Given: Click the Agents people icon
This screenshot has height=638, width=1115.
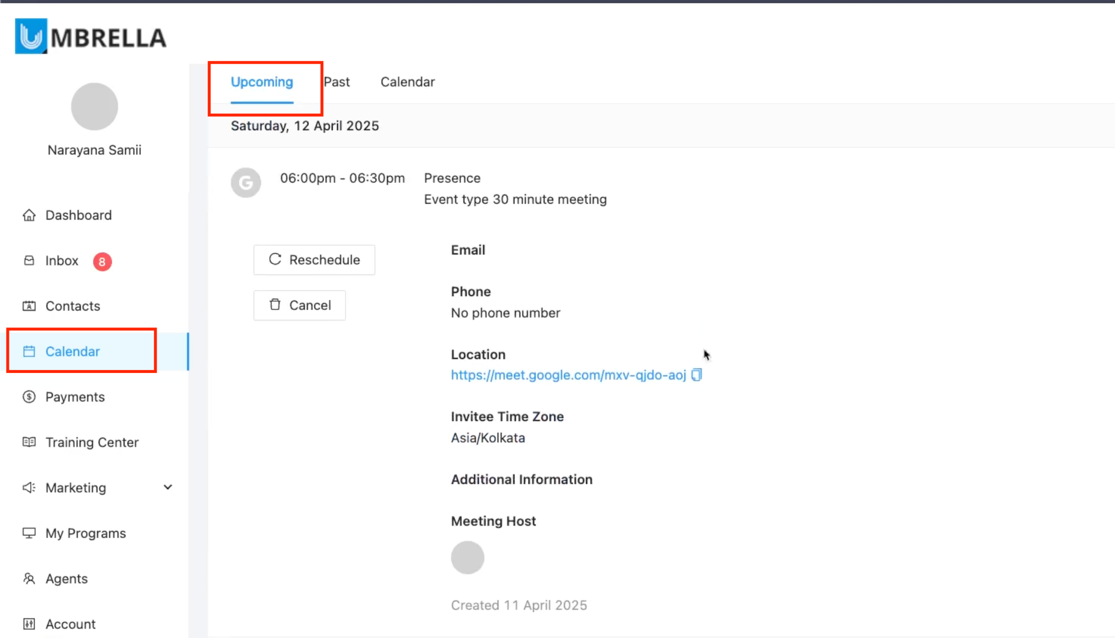Looking at the screenshot, I should 29,579.
